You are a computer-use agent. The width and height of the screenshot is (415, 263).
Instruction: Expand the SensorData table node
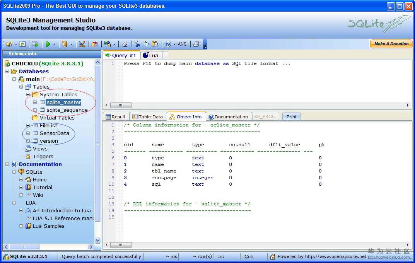tap(28, 133)
